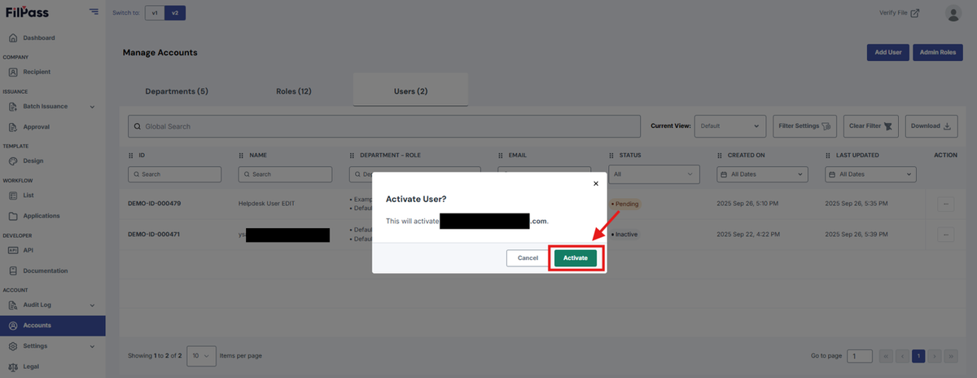Open the STATUS filter dropdown
Screen dimensions: 977x378
(654, 174)
